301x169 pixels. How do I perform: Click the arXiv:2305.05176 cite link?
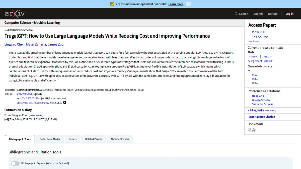click(26, 94)
